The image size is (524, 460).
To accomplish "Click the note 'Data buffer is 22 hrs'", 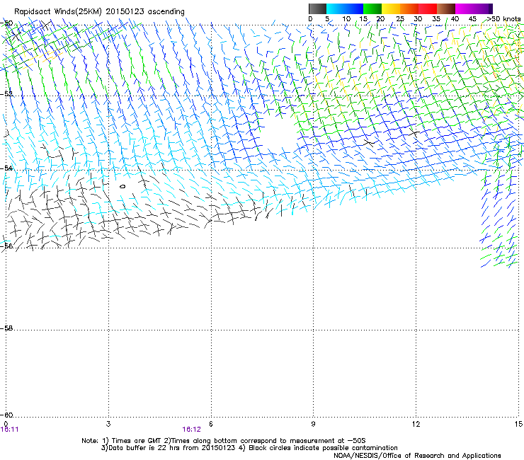I will (x=144, y=448).
